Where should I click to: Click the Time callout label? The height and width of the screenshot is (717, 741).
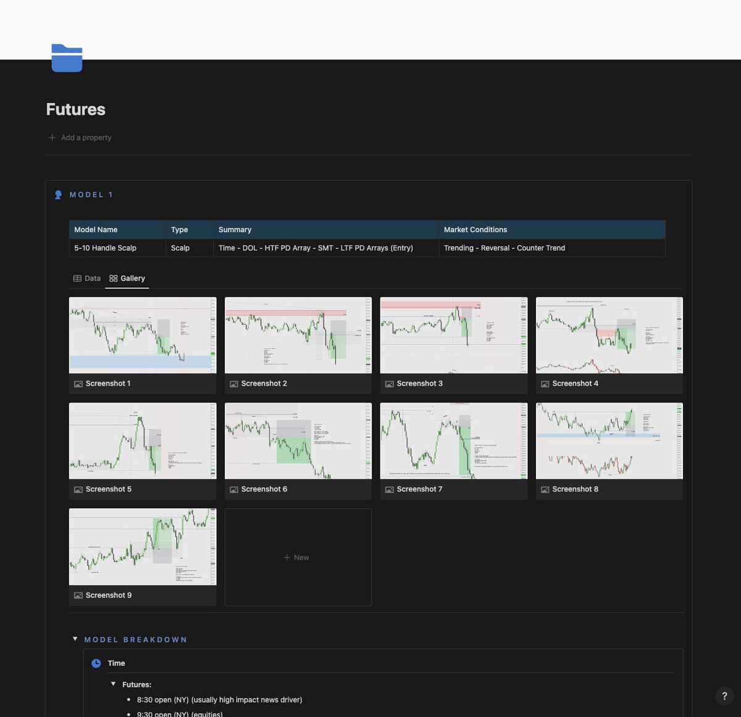pos(116,663)
